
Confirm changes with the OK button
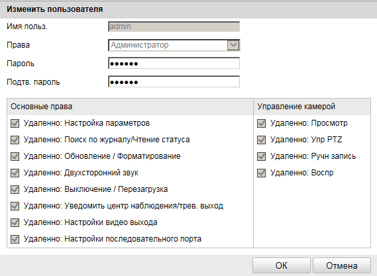click(x=282, y=265)
